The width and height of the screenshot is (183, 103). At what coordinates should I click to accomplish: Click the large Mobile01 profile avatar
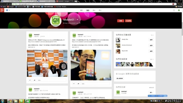(x=56, y=21)
